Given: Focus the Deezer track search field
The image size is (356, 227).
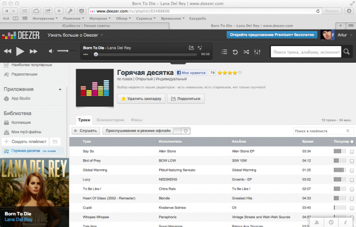Looking at the screenshot, I should 306,52.
